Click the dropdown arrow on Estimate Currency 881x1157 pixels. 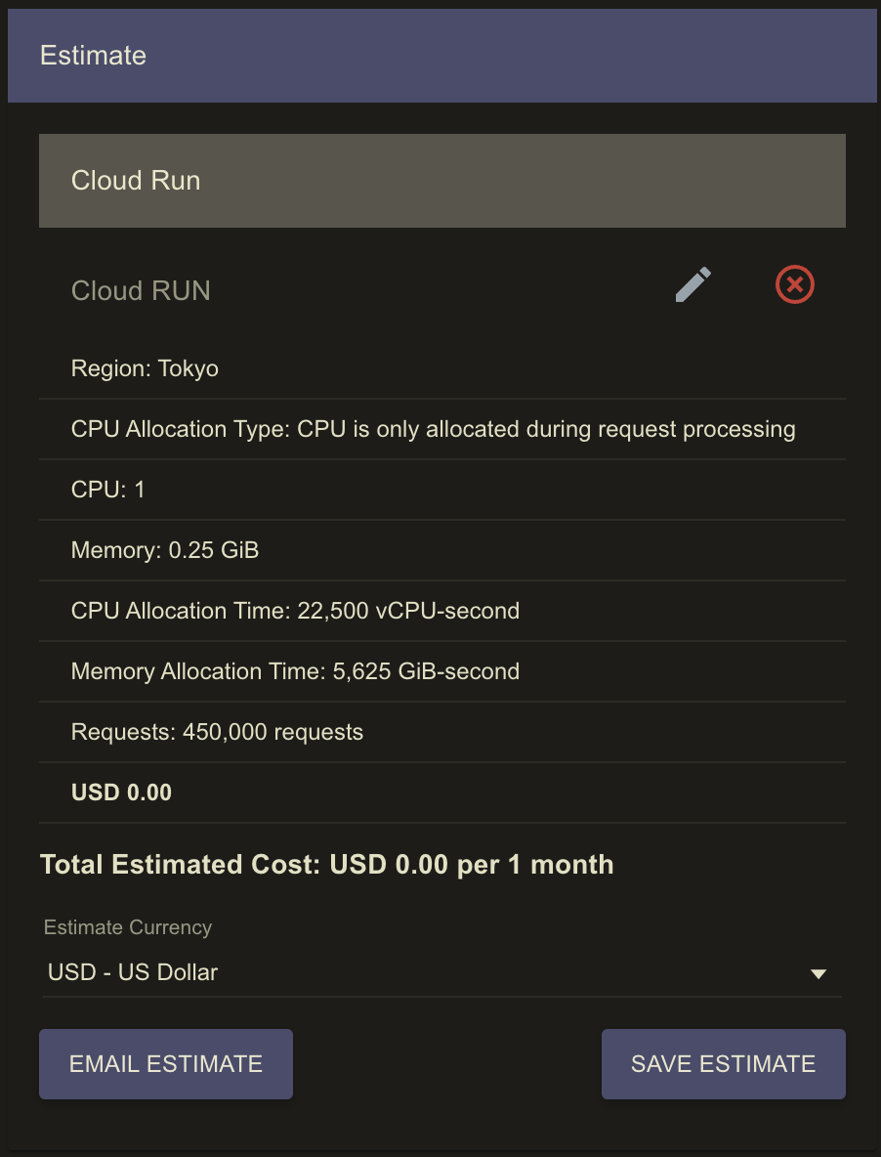[x=818, y=973]
